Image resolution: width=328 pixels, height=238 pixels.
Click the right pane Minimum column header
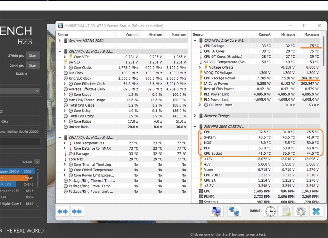[288, 35]
